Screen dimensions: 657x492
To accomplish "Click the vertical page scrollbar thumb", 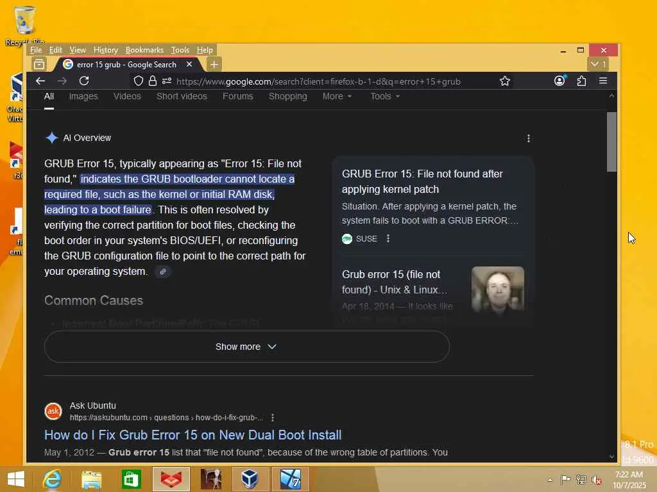I will point(611,142).
